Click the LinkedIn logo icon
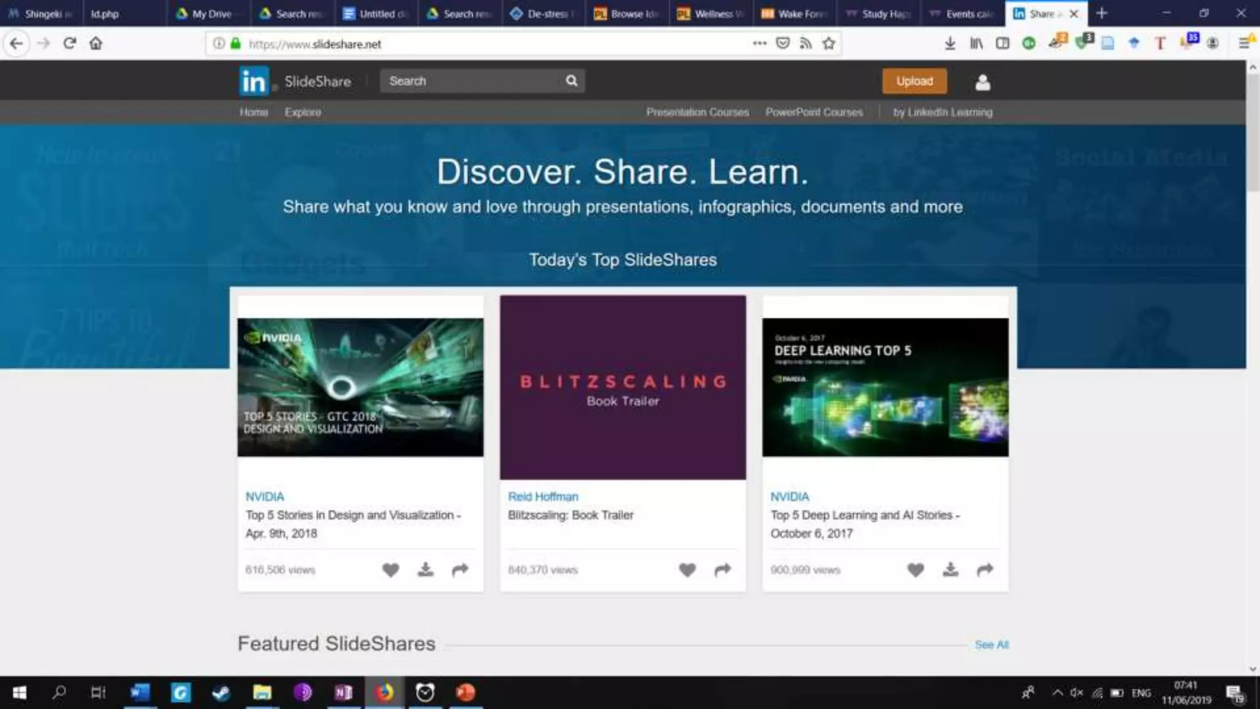 pos(253,81)
